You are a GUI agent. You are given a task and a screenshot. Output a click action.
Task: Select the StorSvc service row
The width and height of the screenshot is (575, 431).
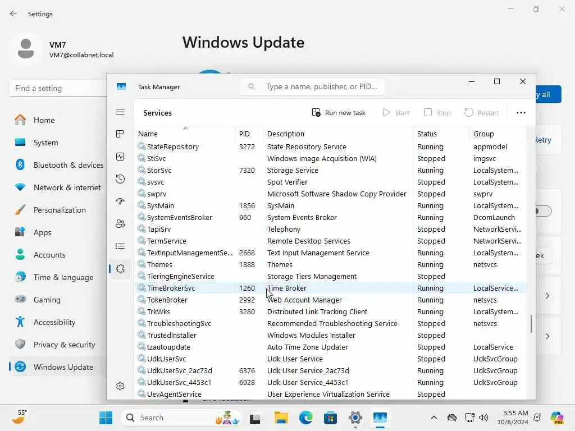click(x=330, y=171)
